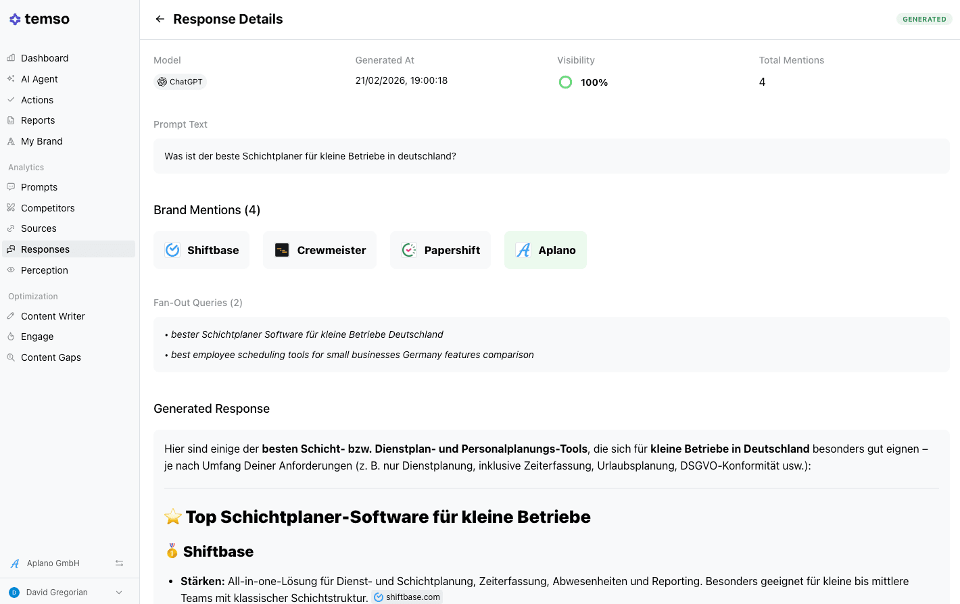Open the Aplano GmbH workspace selector

click(53, 563)
